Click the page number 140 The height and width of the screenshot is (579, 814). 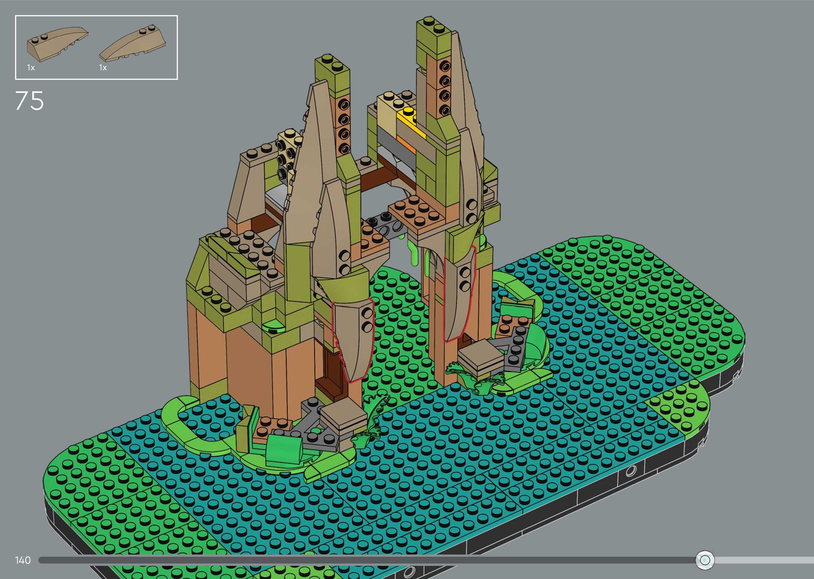(23, 560)
